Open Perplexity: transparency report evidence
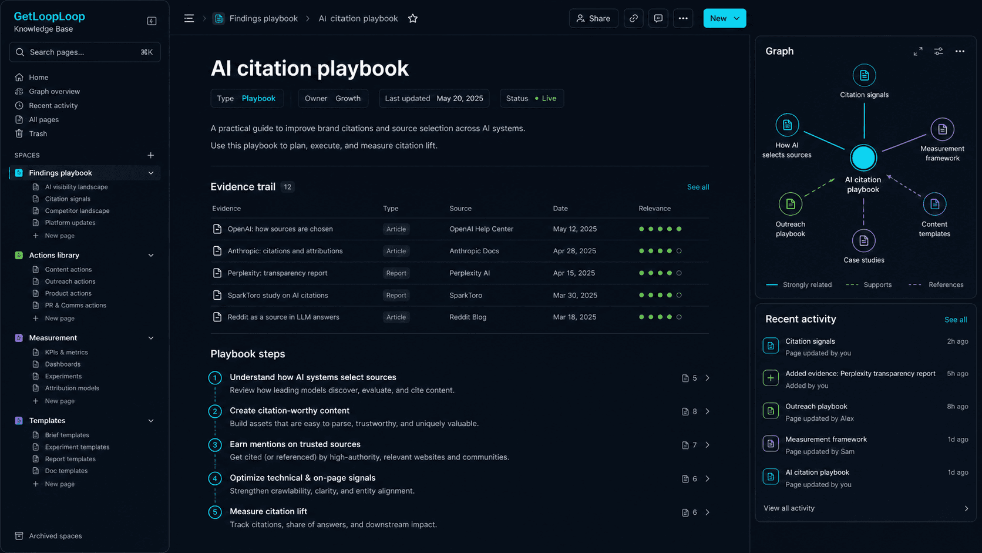982x553 pixels. pyautogui.click(x=277, y=273)
